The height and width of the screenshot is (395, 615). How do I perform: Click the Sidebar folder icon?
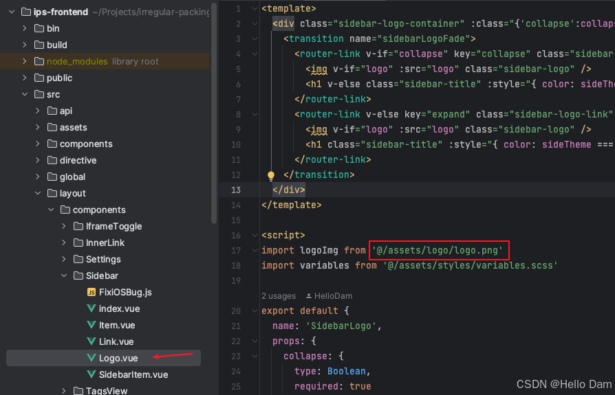pyautogui.click(x=78, y=275)
